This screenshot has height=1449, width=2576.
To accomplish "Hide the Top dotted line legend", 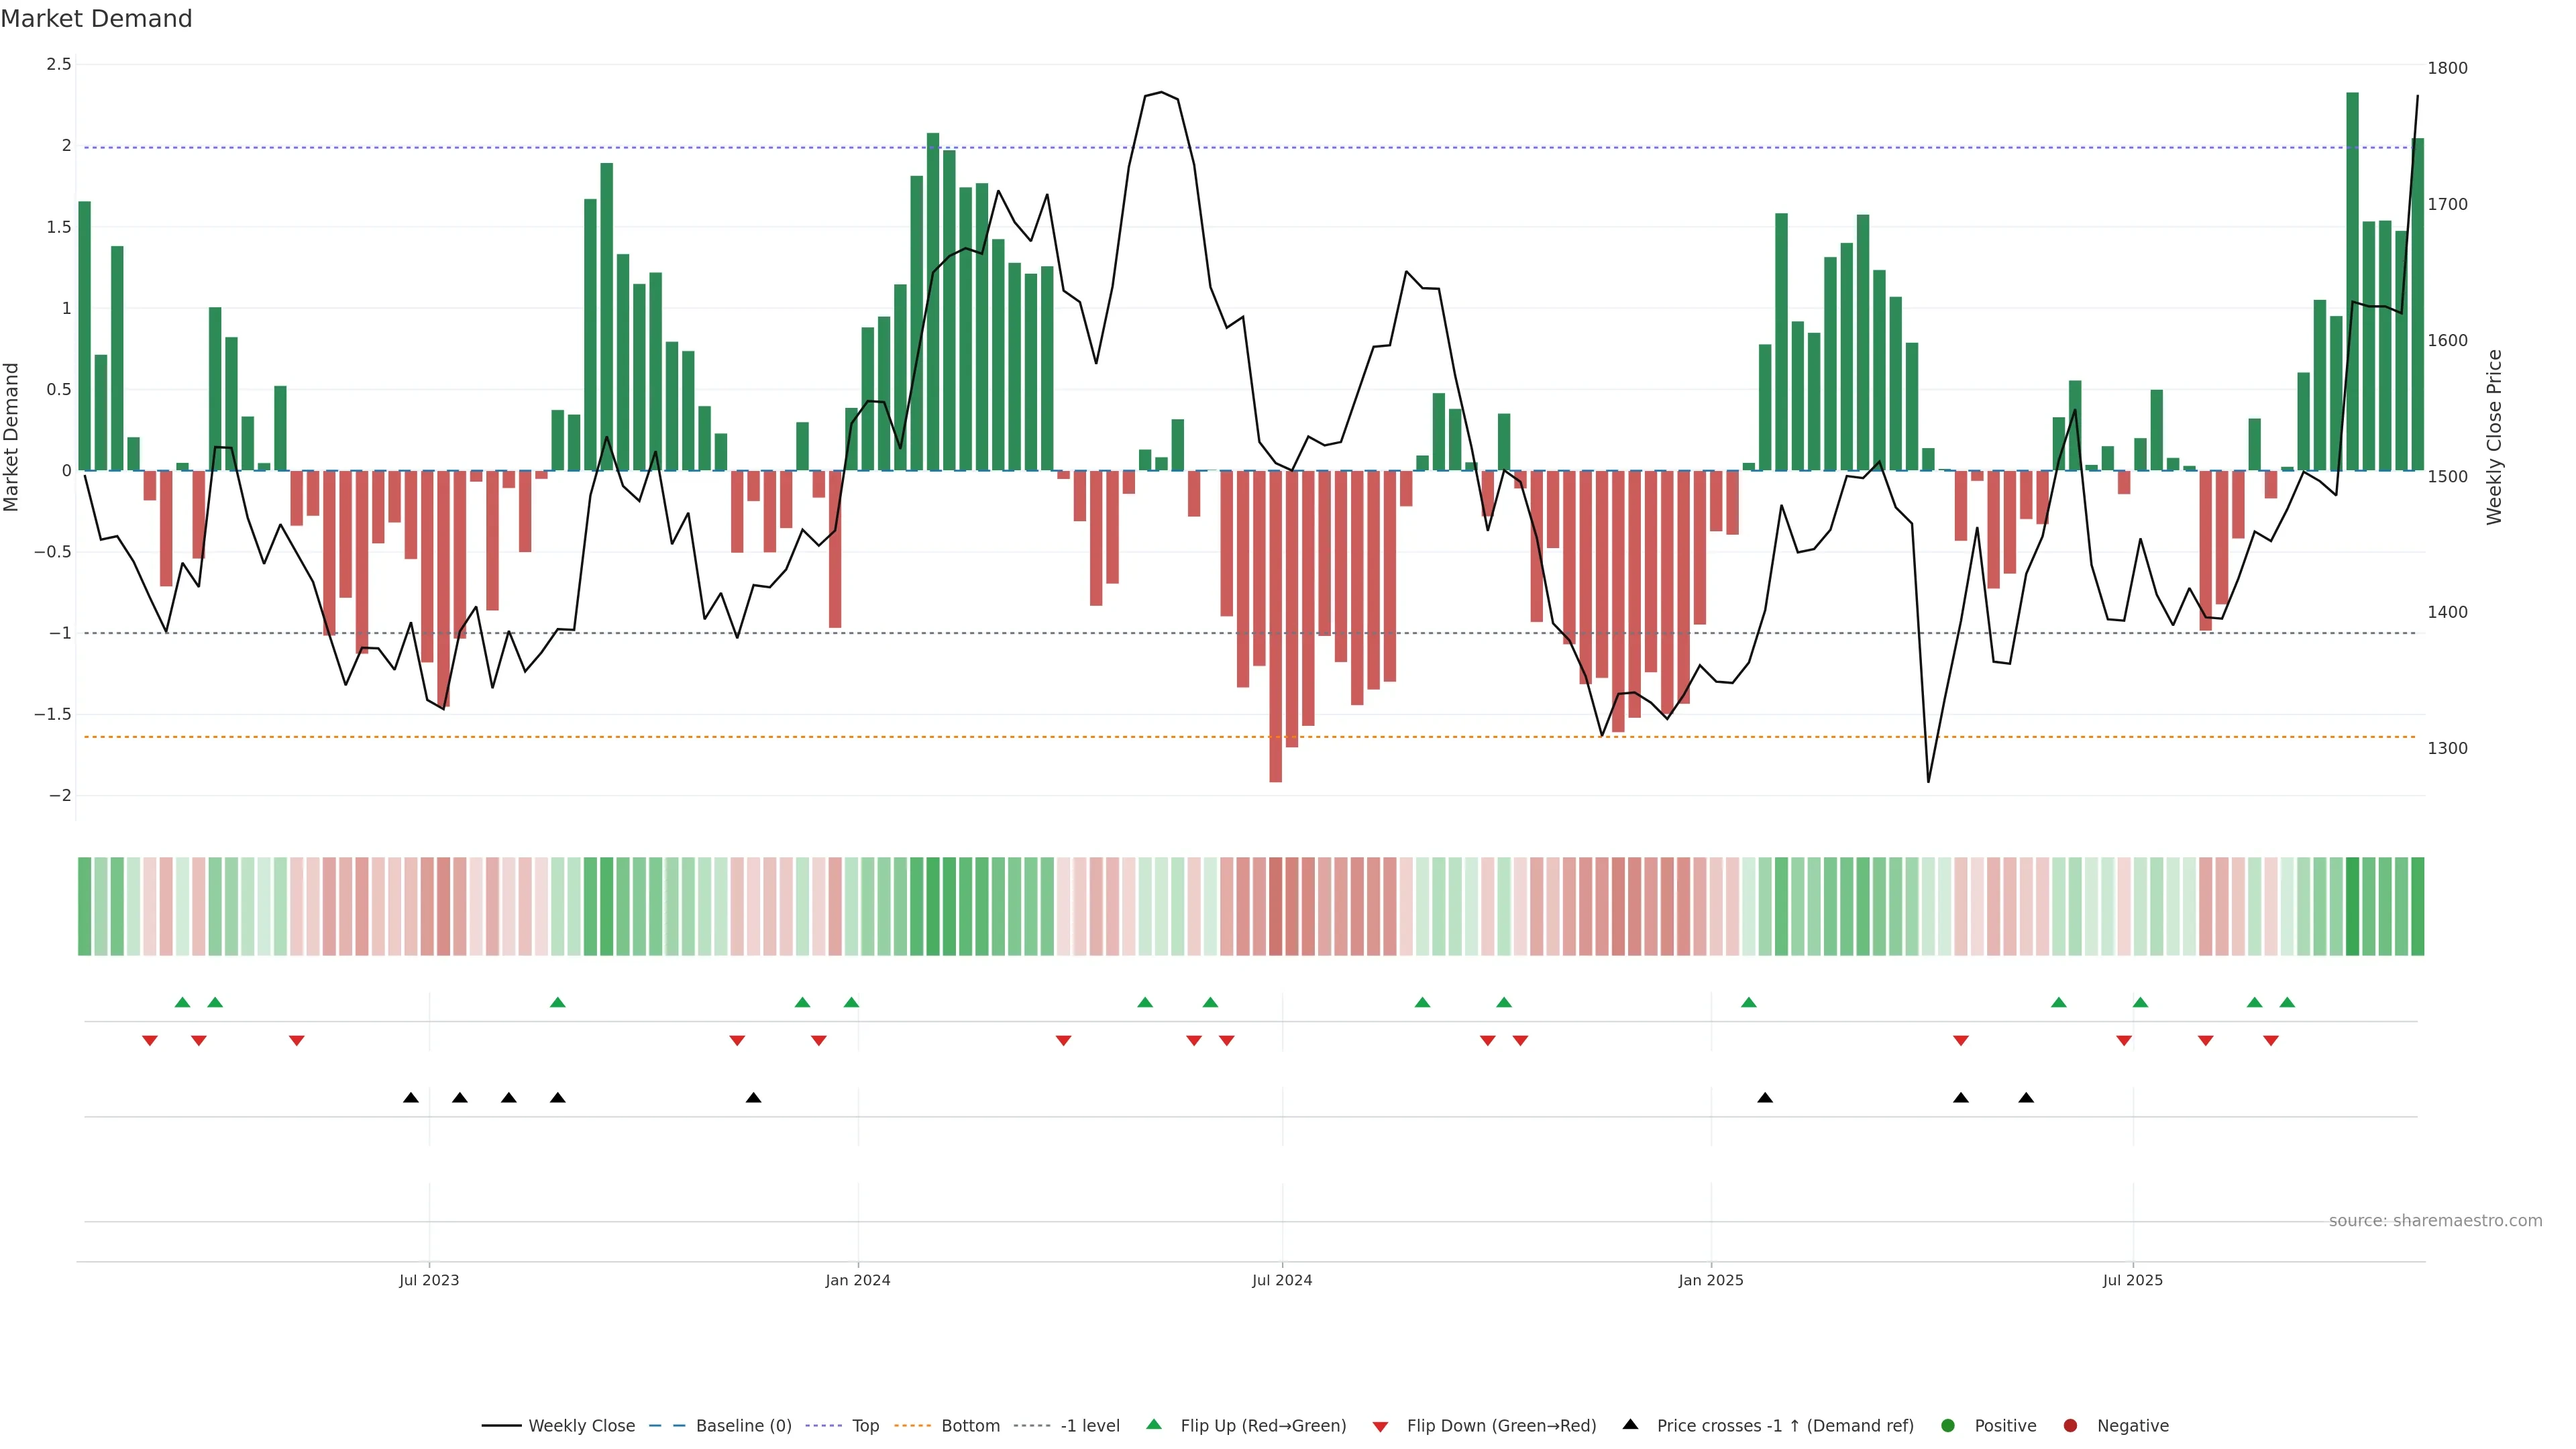I will tap(865, 1425).
